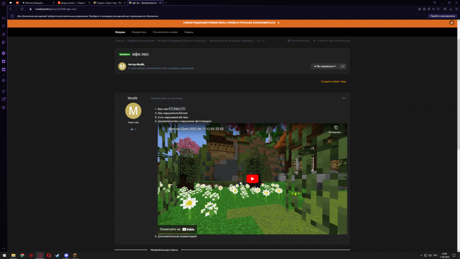The height and width of the screenshot is (259, 460).
Task: Open 'Посмотреть на YouTube' link
Action: click(x=177, y=229)
